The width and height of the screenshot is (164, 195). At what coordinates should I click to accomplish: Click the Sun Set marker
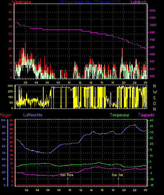pyautogui.click(x=117, y=175)
